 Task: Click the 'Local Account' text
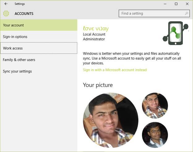click(94, 34)
